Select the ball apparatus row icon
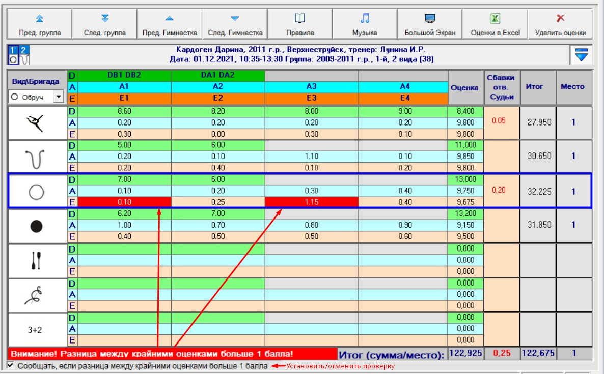Image resolution: width=604 pixels, height=374 pixels. tap(37, 225)
